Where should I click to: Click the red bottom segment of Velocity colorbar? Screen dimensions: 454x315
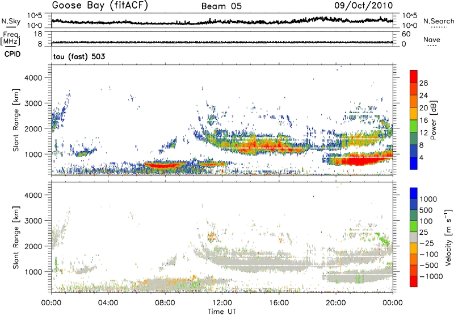pyautogui.click(x=414, y=281)
